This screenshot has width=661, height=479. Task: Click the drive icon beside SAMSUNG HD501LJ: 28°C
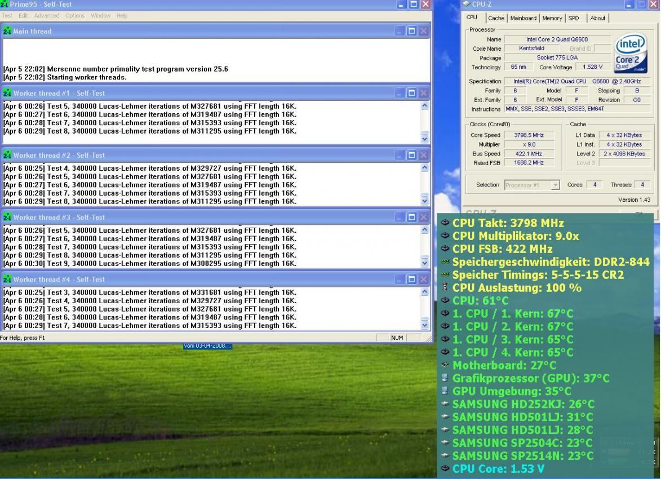coord(445,429)
